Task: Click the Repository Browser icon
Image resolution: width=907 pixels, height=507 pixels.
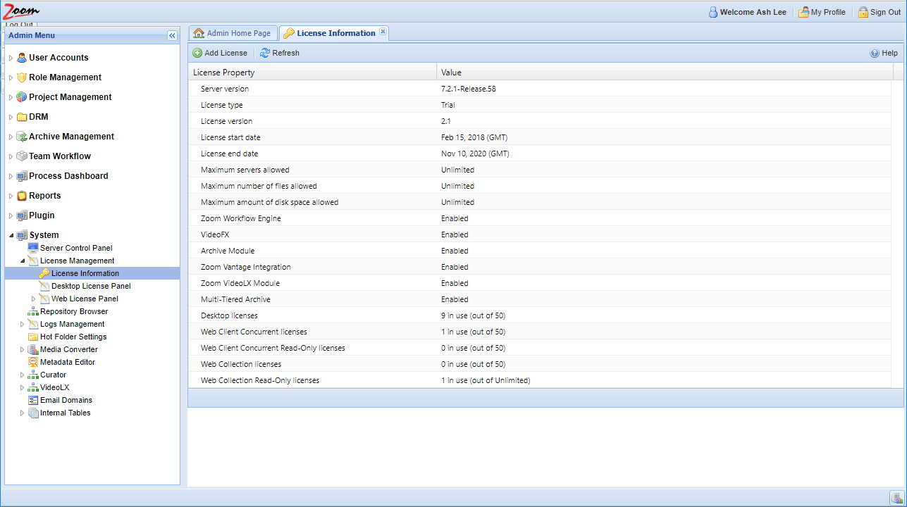Action: point(33,311)
